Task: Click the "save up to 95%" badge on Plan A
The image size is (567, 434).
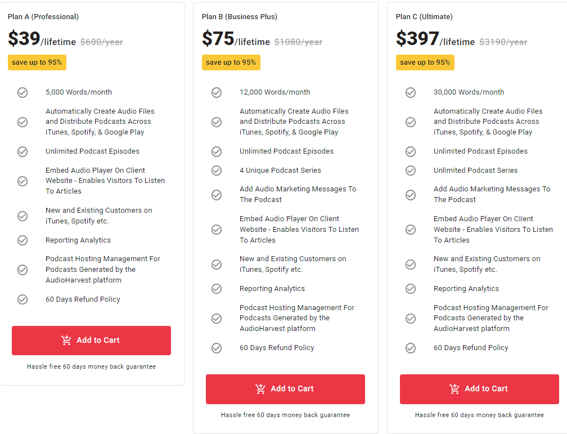Action: (37, 62)
